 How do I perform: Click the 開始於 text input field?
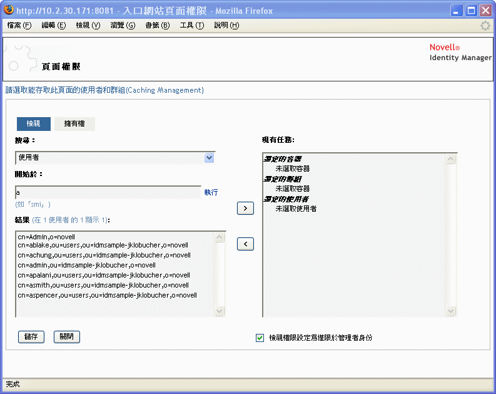coord(108,192)
